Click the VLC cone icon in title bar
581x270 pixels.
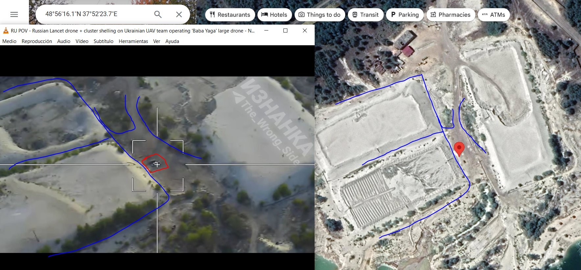point(6,31)
